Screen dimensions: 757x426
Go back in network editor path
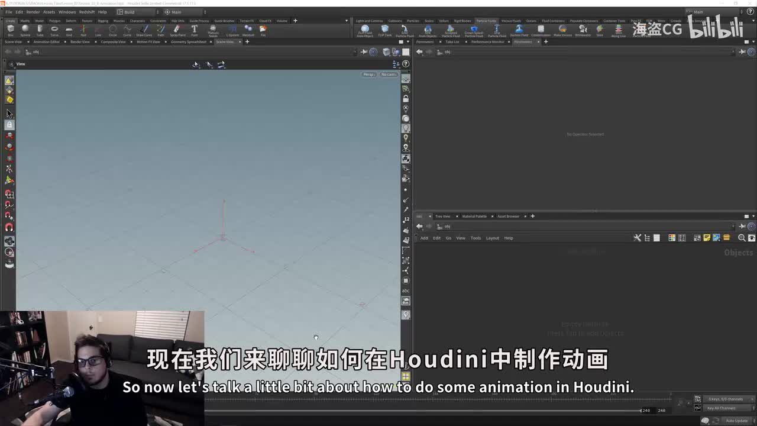pyautogui.click(x=419, y=226)
